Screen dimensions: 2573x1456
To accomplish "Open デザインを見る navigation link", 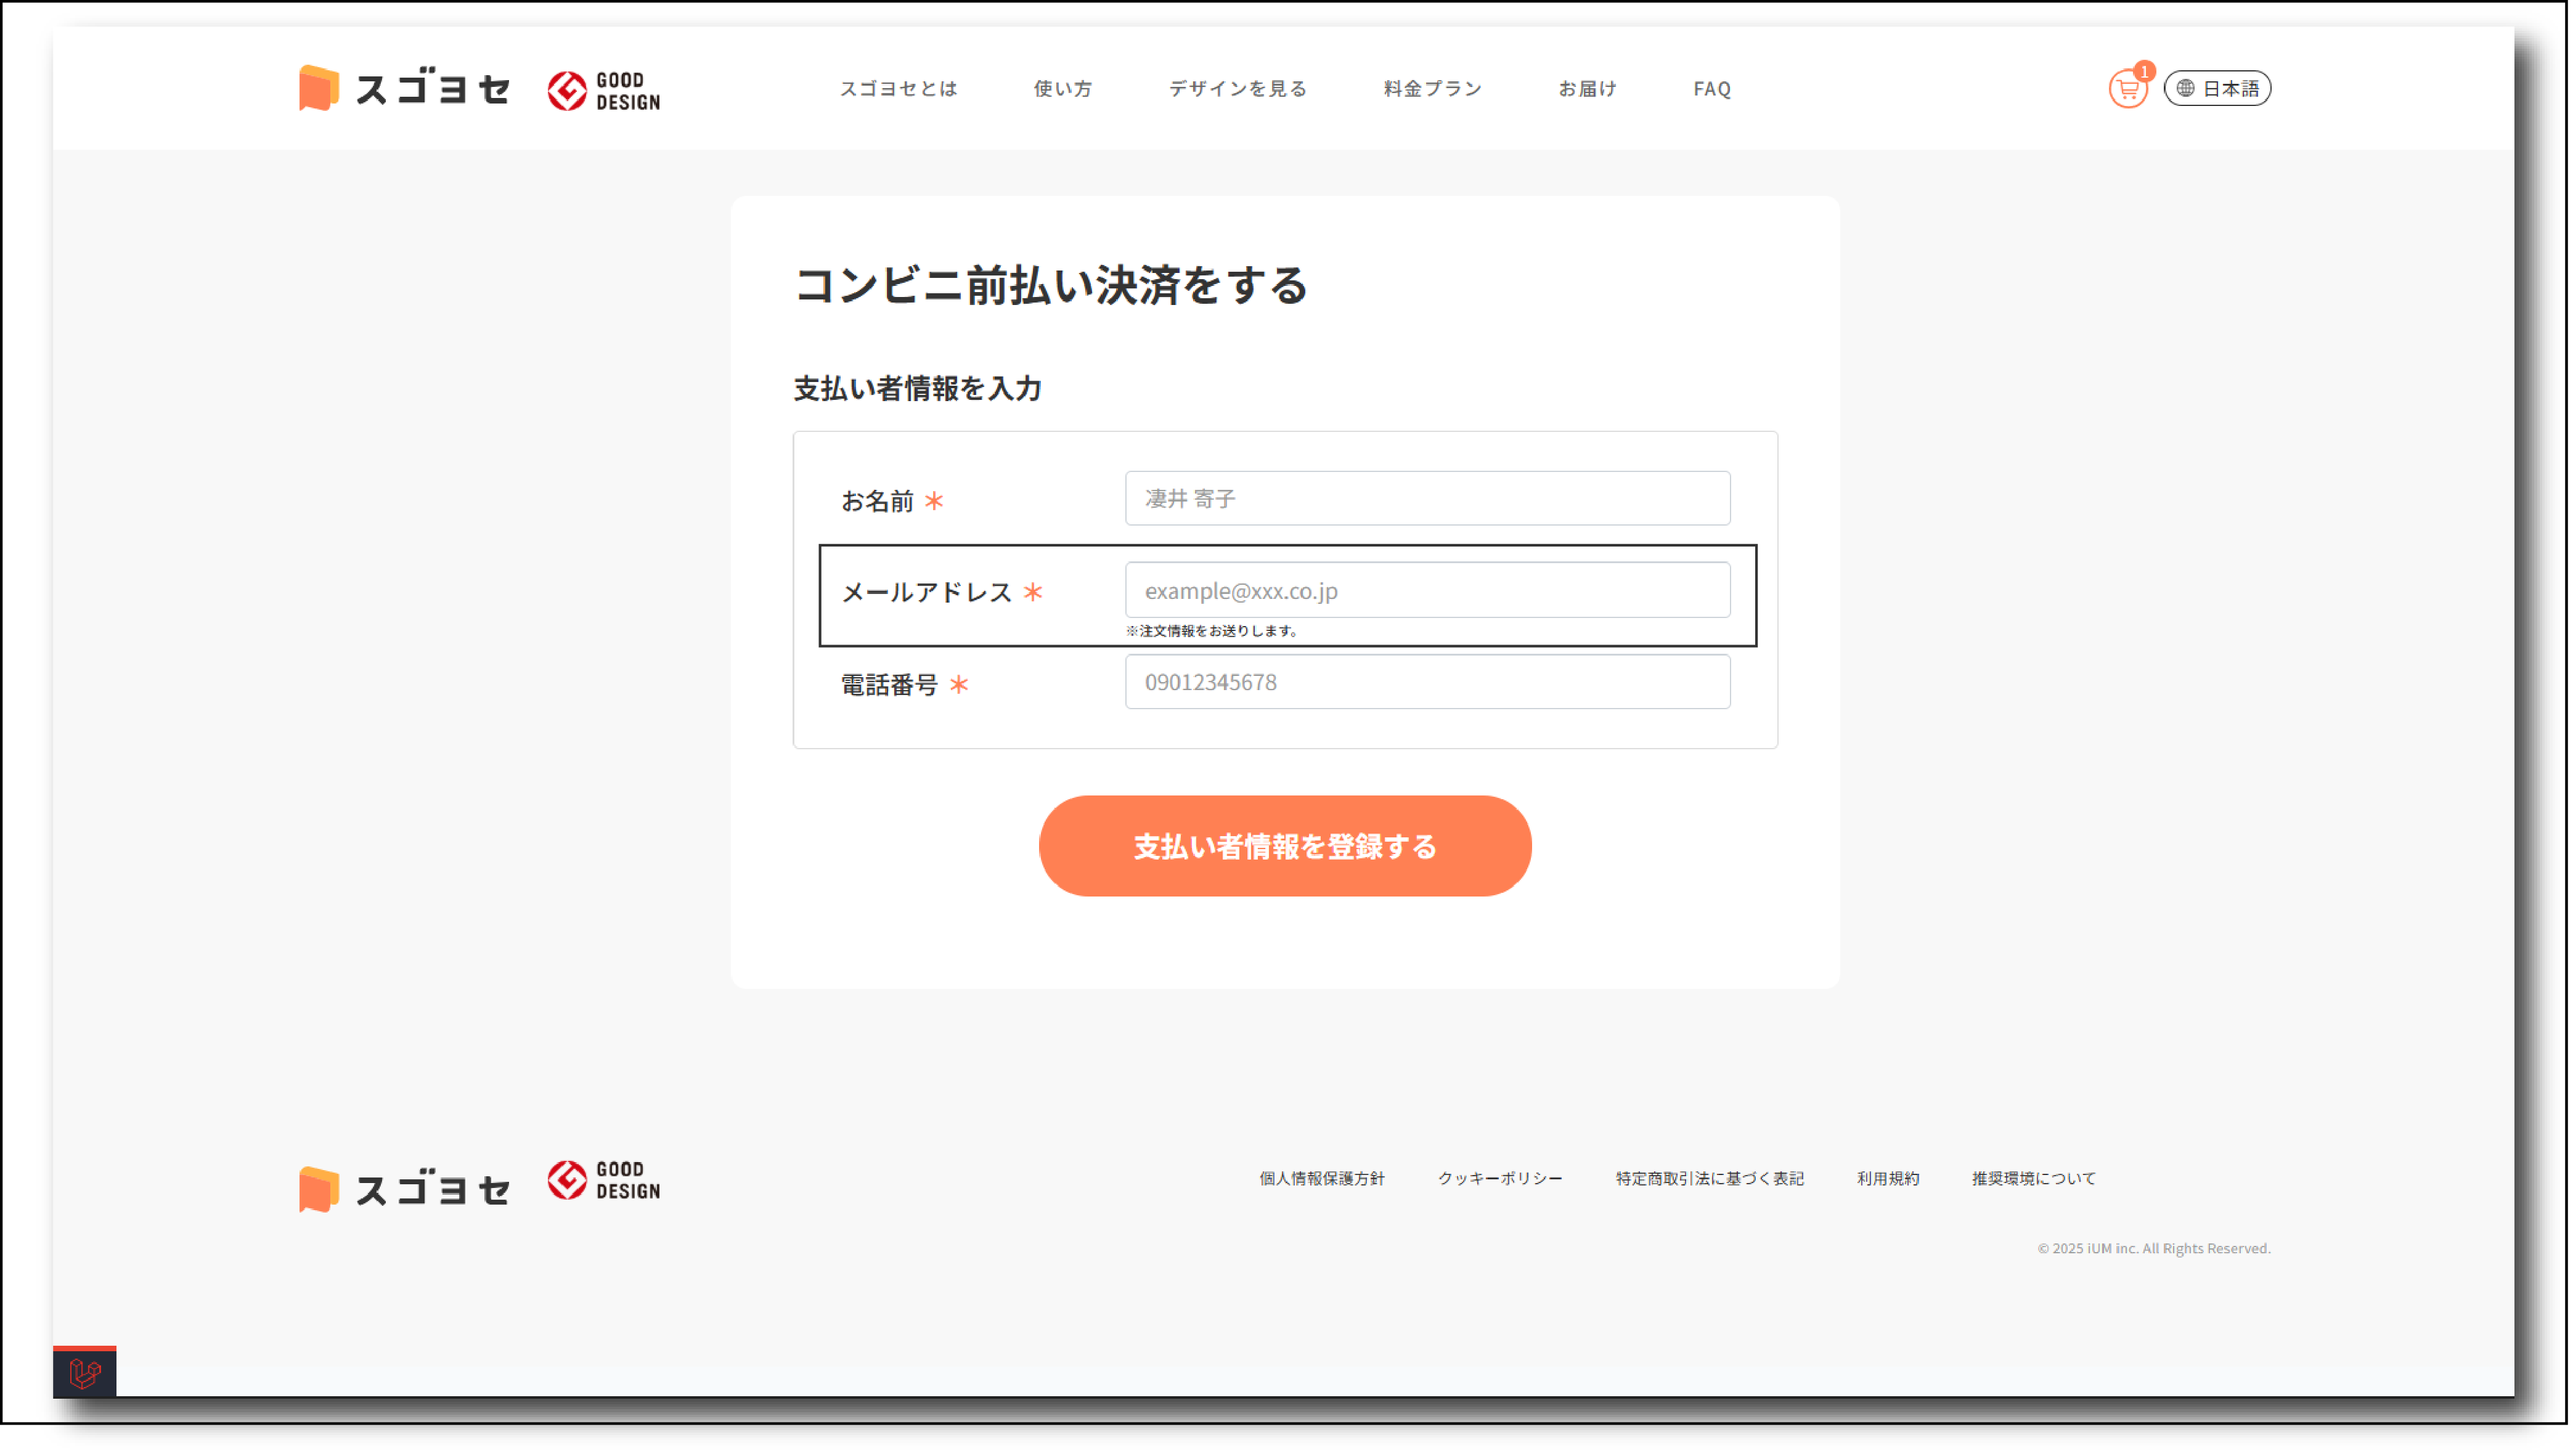I will click(1238, 89).
